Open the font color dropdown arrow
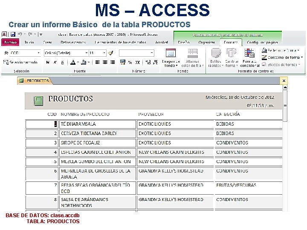 78,62
